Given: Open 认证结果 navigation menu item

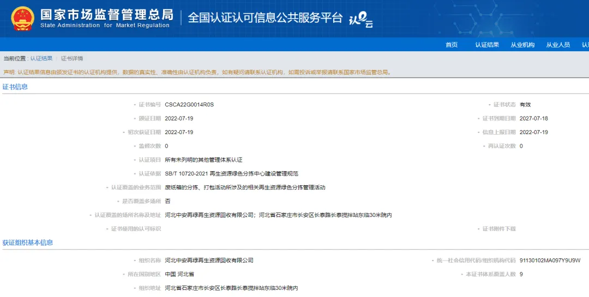Looking at the screenshot, I should coord(487,45).
